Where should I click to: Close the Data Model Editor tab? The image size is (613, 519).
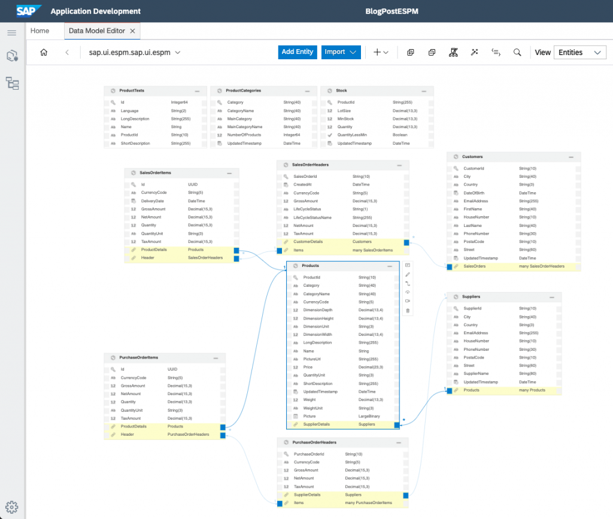pos(132,31)
